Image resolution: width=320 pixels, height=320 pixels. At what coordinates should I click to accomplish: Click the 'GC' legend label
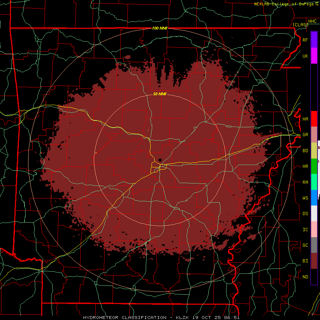pos(305,245)
